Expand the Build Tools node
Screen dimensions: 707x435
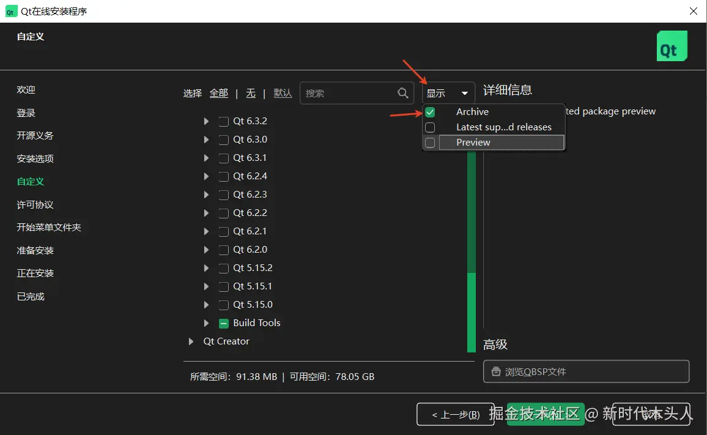tap(206, 323)
